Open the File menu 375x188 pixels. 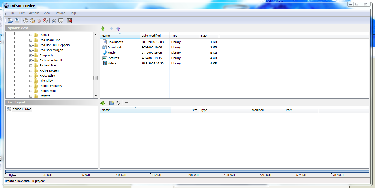click(x=12, y=13)
